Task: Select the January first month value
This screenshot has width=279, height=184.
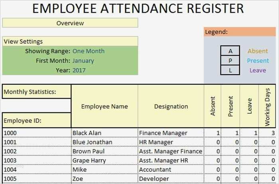Action: coord(83,61)
